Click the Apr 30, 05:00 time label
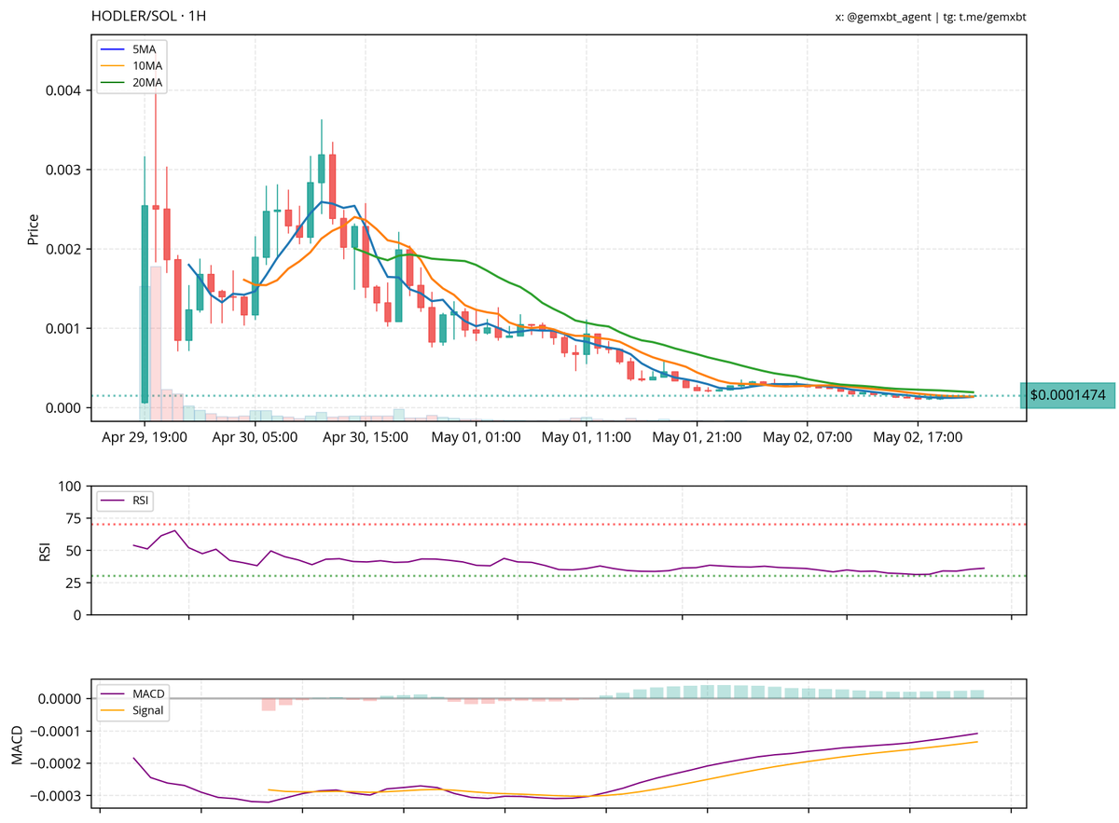This screenshot has height=823, width=1119. point(255,435)
